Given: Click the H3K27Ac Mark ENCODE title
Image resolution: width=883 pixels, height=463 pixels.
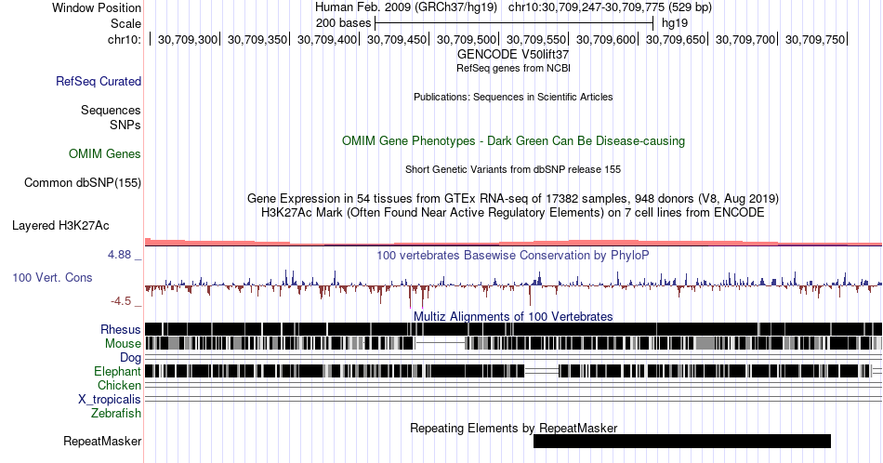Looking at the screenshot, I should (x=513, y=212).
